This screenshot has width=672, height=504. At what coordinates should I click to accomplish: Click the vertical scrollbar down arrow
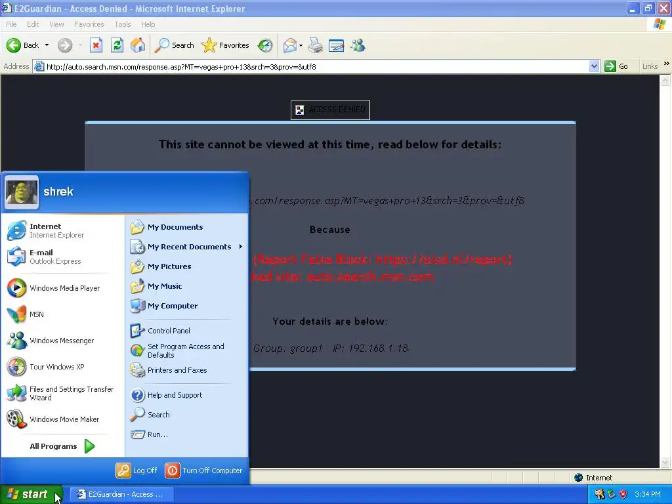click(665, 463)
